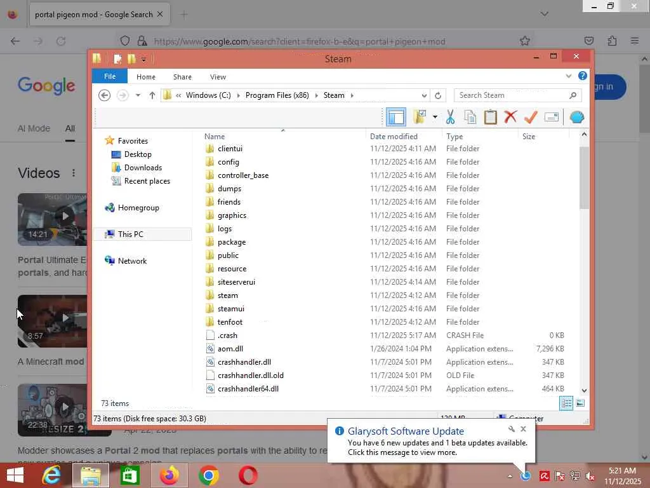The height and width of the screenshot is (488, 650).
Task: Click the folder options icon with checkmark
Action: click(420, 117)
